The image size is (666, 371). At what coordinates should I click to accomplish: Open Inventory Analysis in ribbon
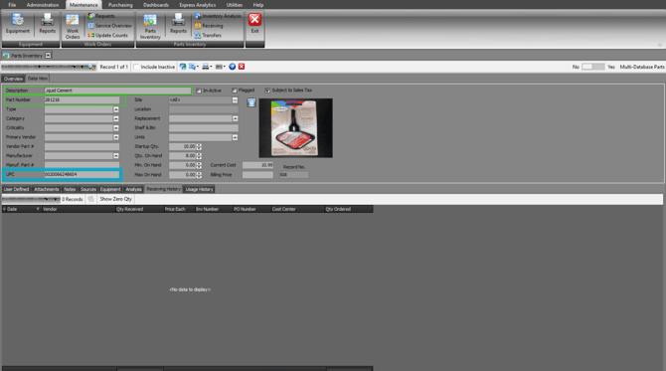(x=218, y=16)
